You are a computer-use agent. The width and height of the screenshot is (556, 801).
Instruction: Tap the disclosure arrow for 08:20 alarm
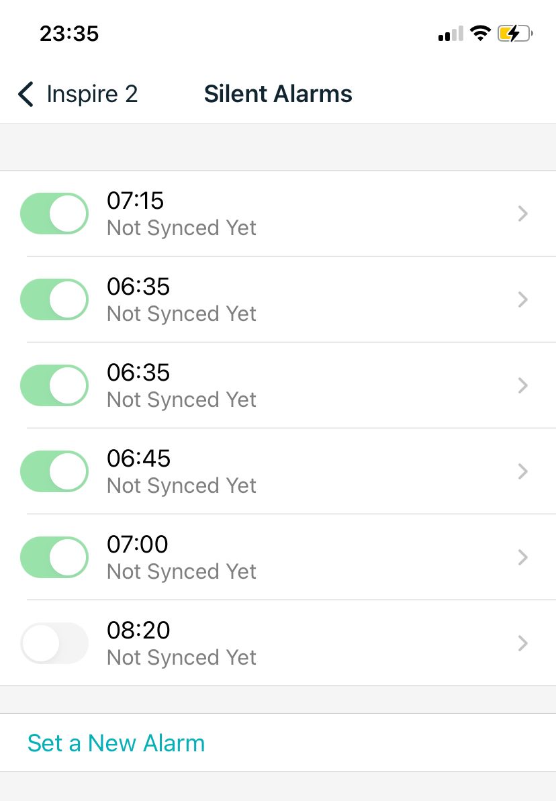coord(523,643)
